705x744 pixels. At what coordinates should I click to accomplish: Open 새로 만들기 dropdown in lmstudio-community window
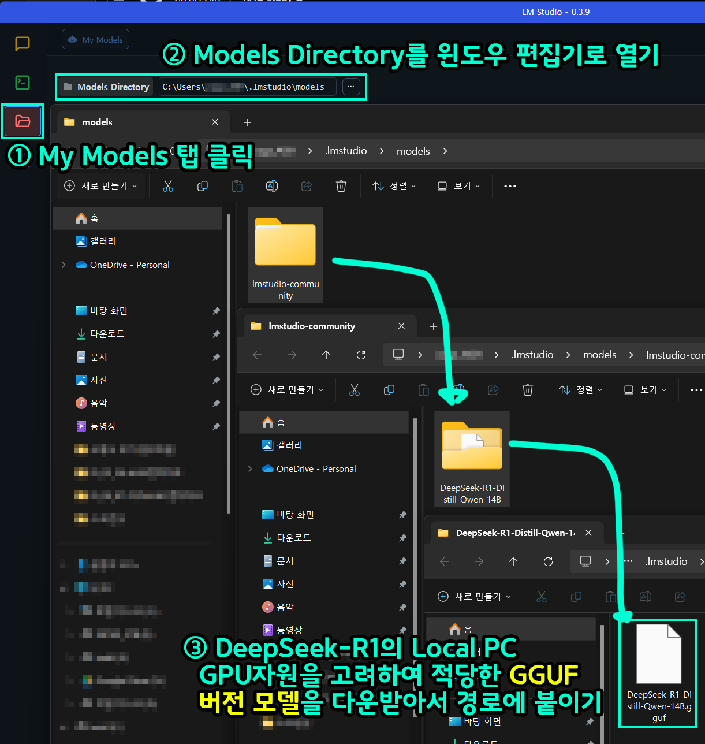[x=288, y=390]
